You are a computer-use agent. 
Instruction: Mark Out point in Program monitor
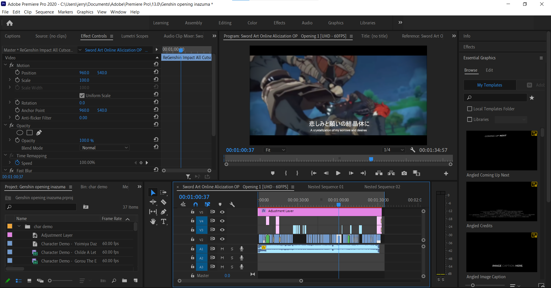pyautogui.click(x=297, y=173)
